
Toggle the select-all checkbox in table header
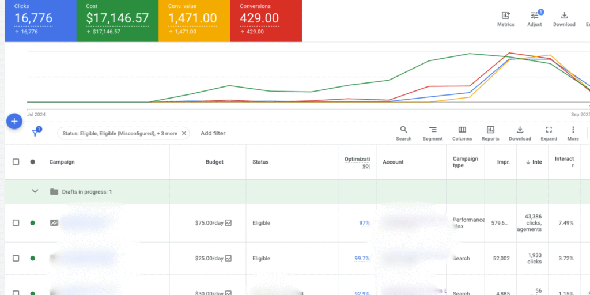(16, 162)
